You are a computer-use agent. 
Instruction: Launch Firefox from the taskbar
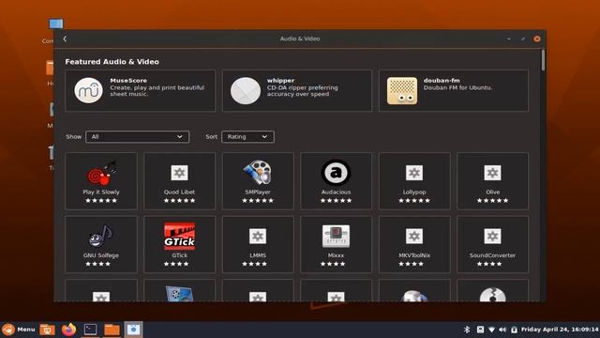[x=68, y=330]
